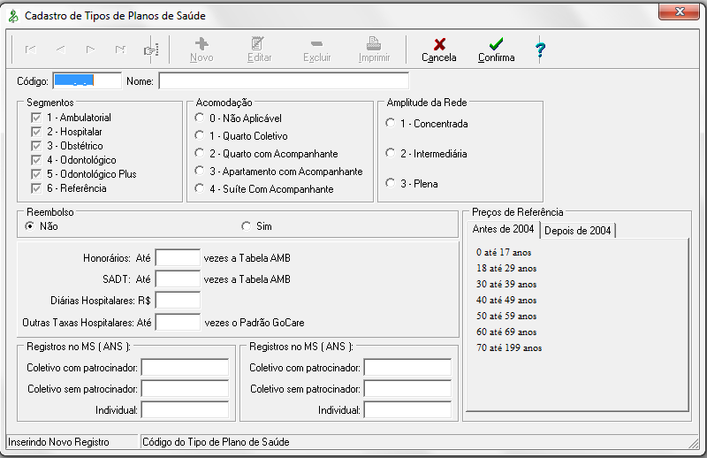Select 1 - Concentrada network amplitude

[391, 123]
